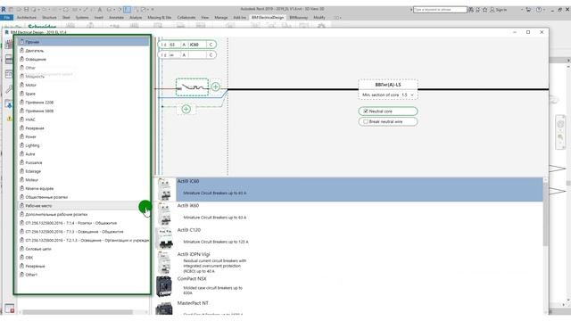Click the Acti9 iK60 breaker thumbnail
This screenshot has width=571, height=321.
(x=164, y=214)
